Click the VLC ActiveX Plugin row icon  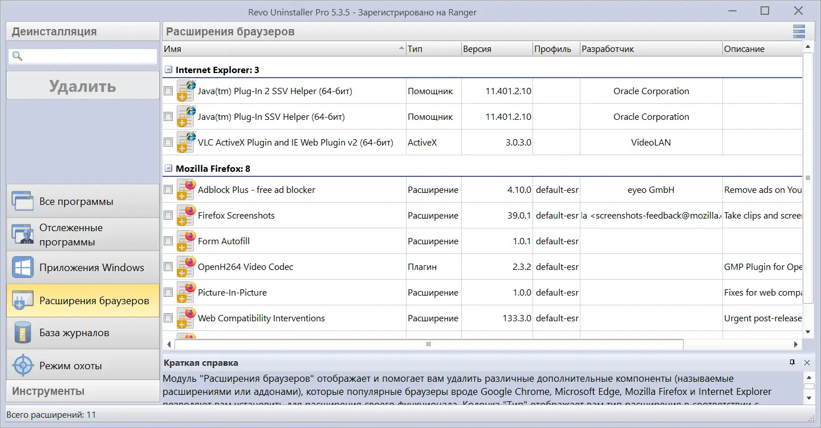(186, 143)
